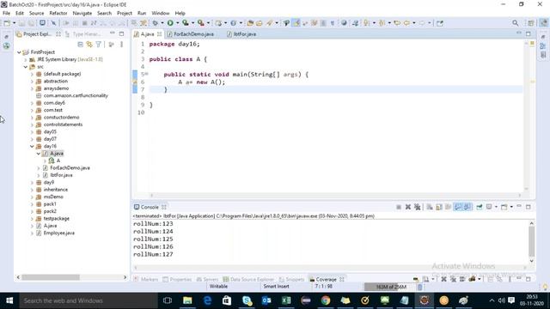550x309 pixels.
Task: Open the Run button dropdown arrow
Action: coord(178,23)
